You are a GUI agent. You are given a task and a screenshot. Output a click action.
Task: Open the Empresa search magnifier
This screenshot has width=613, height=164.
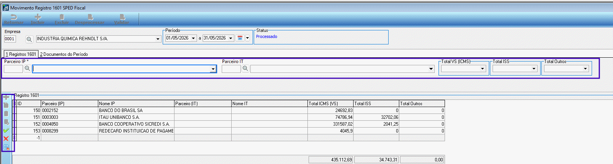pos(29,39)
